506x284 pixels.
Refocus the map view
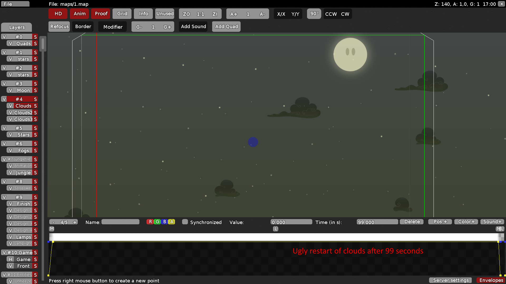coord(59,26)
